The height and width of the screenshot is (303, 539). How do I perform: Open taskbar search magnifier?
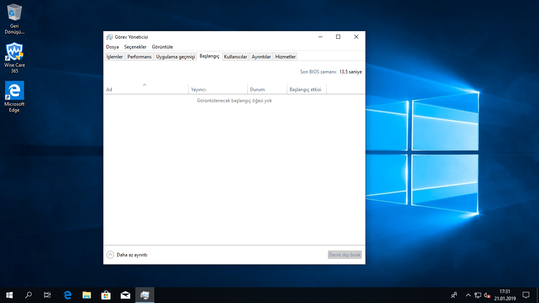(28, 295)
